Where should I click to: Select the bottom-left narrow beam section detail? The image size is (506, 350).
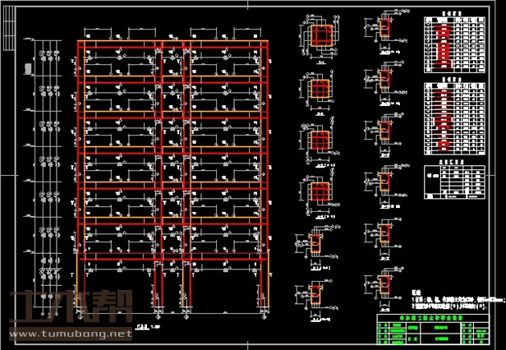(x=315, y=294)
